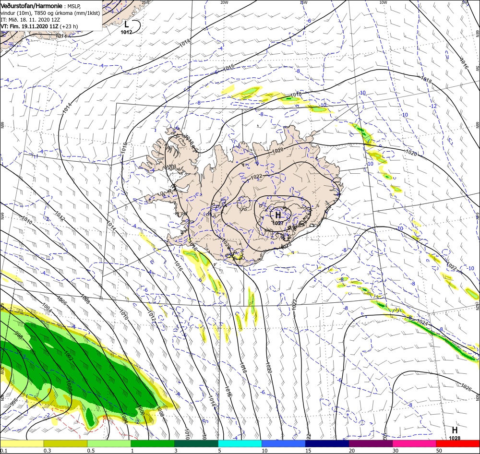The height and width of the screenshot is (454, 480).
Task: Click the 'Veðurstofan/Harmonie' title text
Action: (x=32, y=6)
